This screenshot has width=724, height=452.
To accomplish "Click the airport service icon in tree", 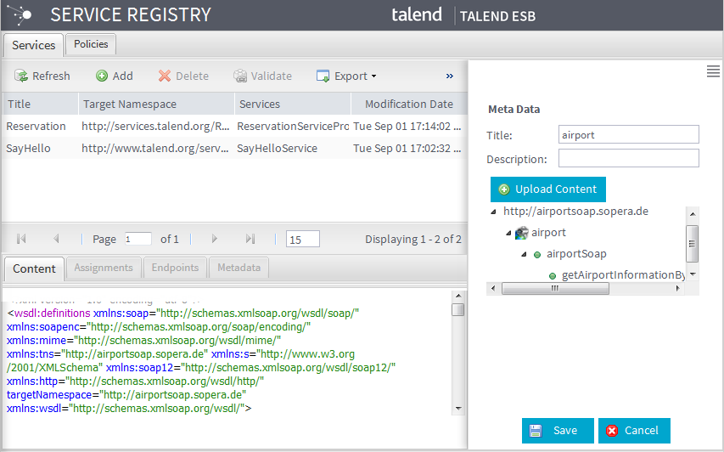I will [521, 233].
